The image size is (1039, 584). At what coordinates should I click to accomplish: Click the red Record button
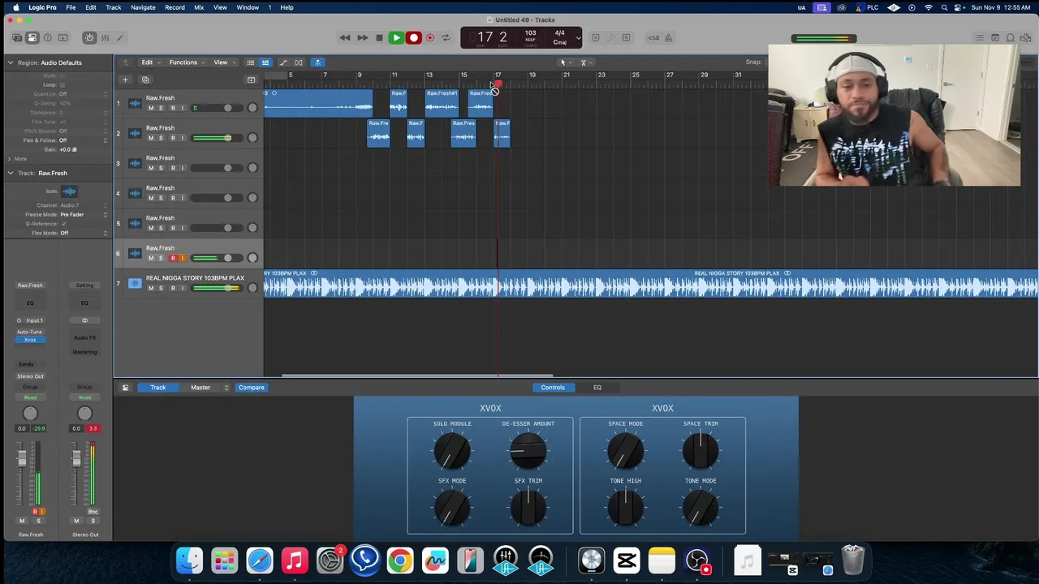[x=413, y=37]
